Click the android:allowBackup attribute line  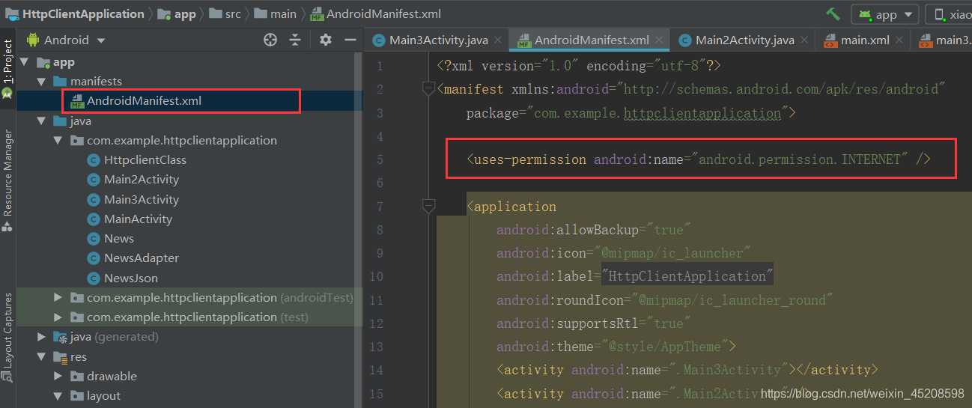594,230
